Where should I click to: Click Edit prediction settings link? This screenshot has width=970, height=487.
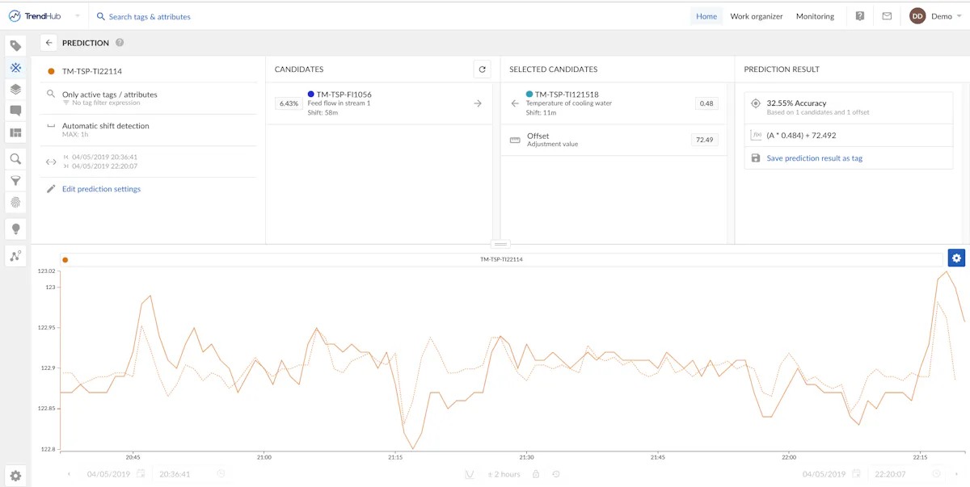click(101, 189)
